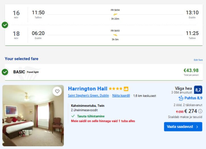Viewport: 206px width, 149px height.
Task: Click the Harrington Hall room photo thumbnail
Action: click(33, 116)
